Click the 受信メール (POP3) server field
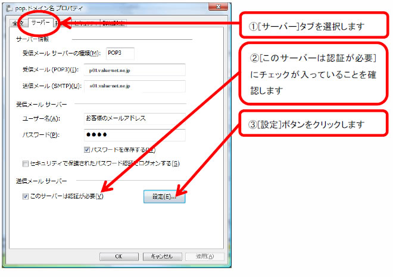This screenshot has height=277, width=393. coord(135,70)
